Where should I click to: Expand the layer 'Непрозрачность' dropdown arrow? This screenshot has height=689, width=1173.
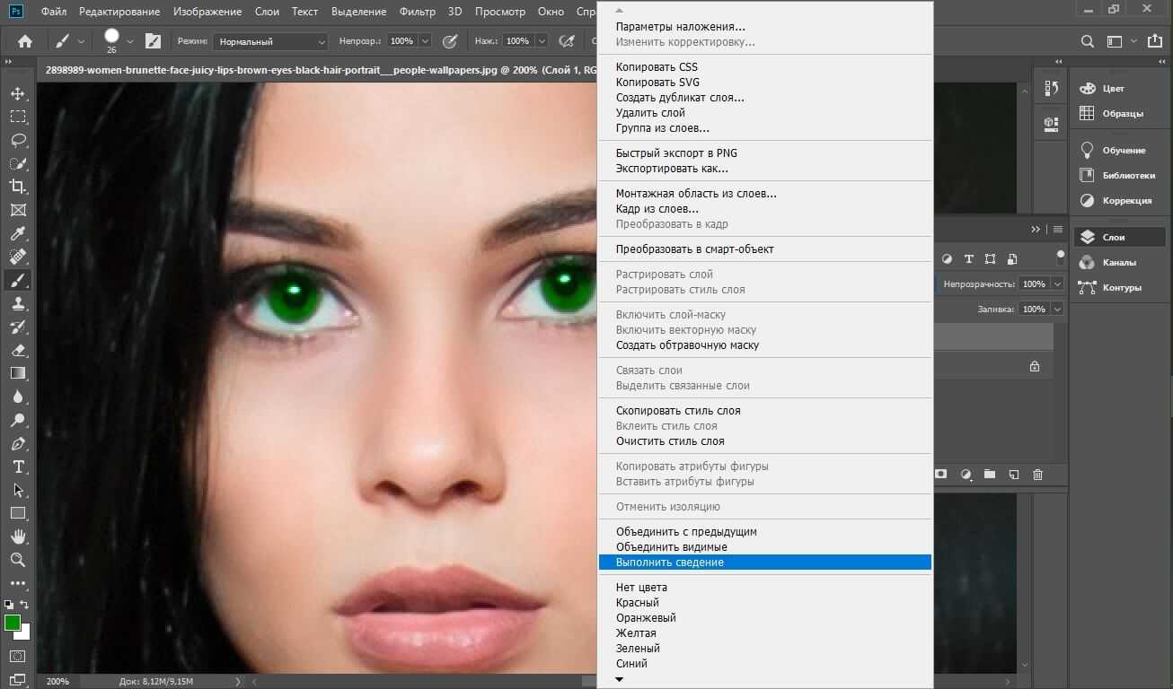click(1057, 284)
